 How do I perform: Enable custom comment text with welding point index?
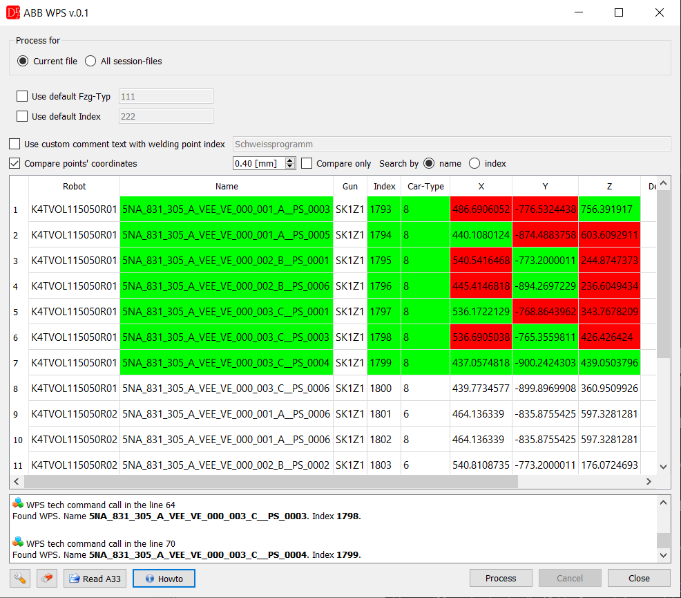click(x=15, y=144)
